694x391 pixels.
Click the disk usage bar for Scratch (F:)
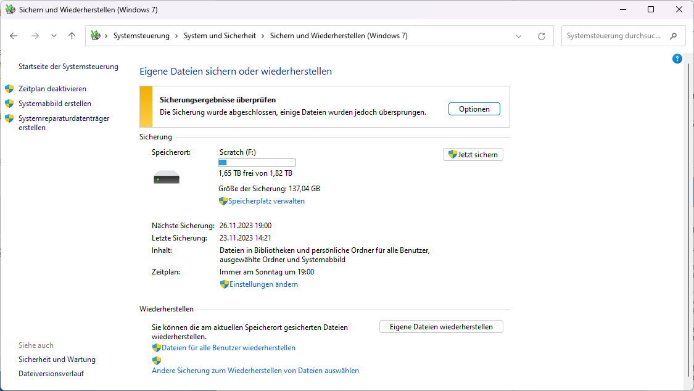pos(257,163)
